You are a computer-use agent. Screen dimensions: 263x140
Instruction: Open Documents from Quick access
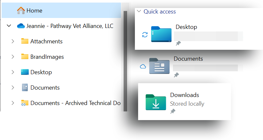coord(188,59)
